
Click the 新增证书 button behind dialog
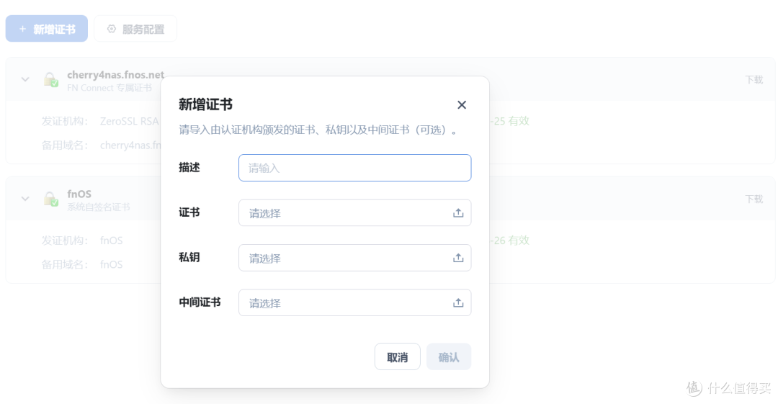47,29
